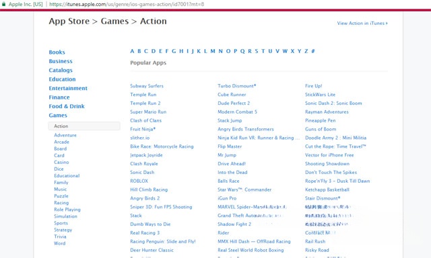
Task: Open Super Mario Run app page
Action: pyautogui.click(x=148, y=112)
